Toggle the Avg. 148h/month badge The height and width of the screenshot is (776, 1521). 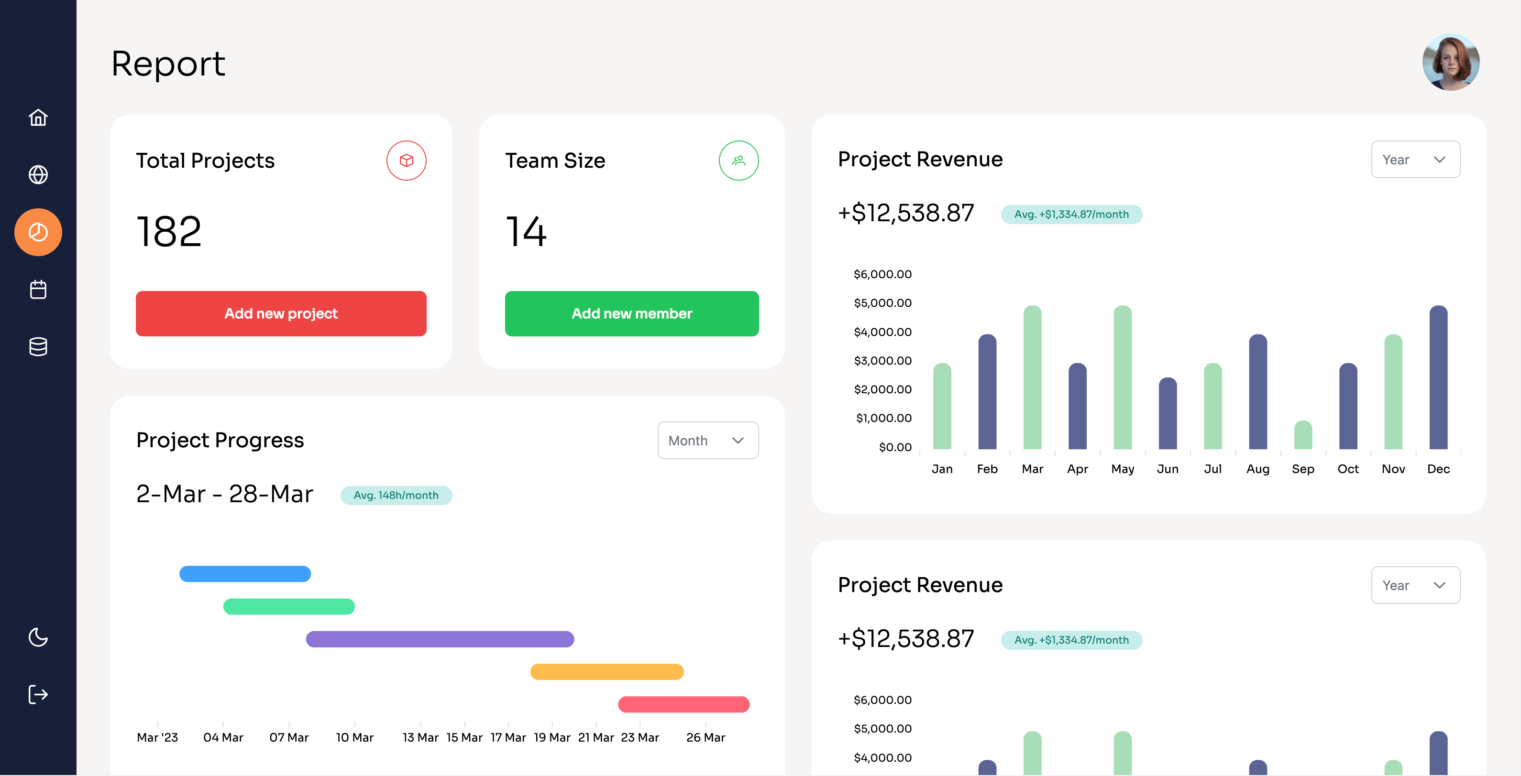point(396,496)
